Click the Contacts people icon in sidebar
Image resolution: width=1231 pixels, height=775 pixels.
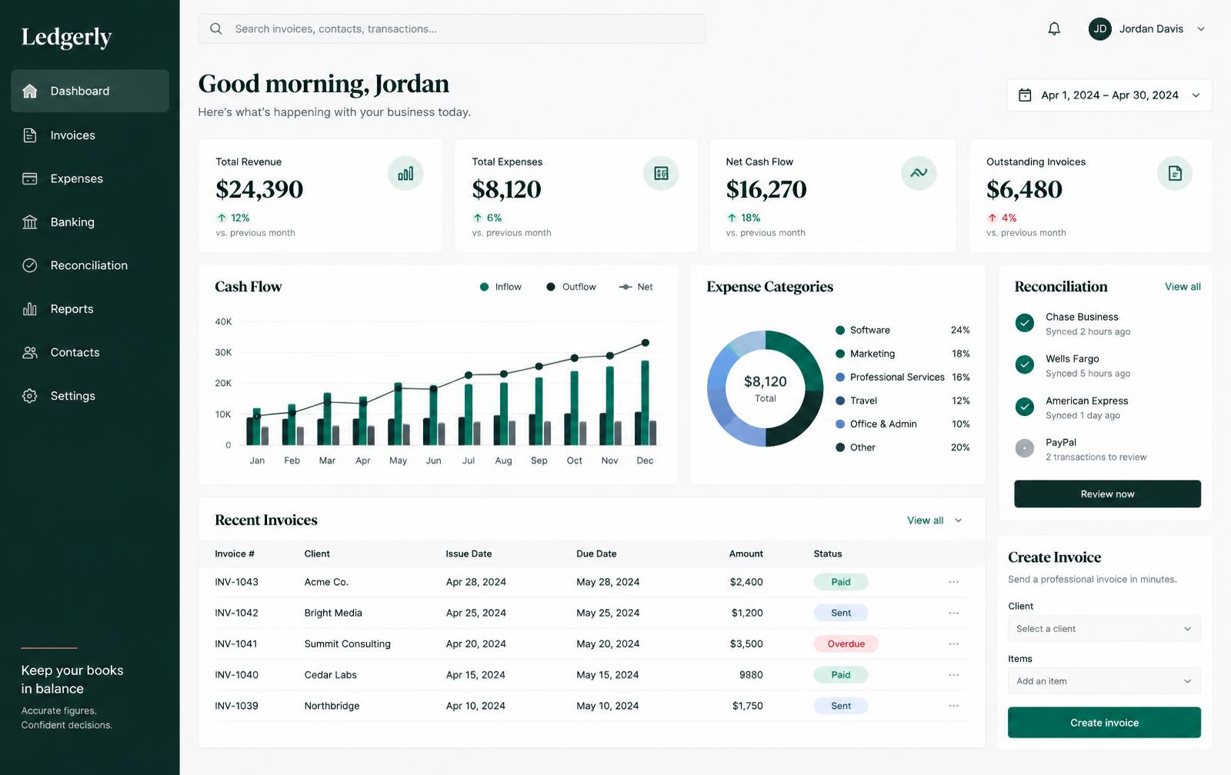[30, 352]
